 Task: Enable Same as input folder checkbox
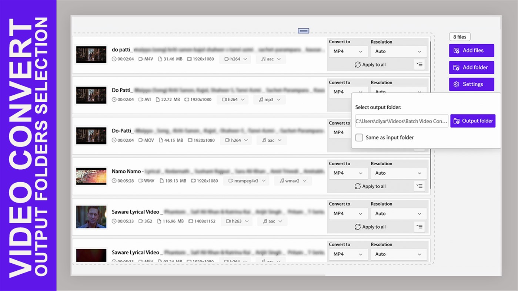pos(359,138)
